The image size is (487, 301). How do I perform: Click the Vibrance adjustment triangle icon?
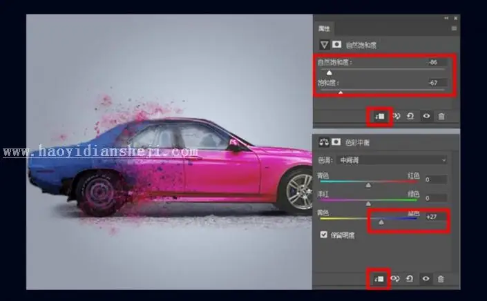[x=324, y=45]
